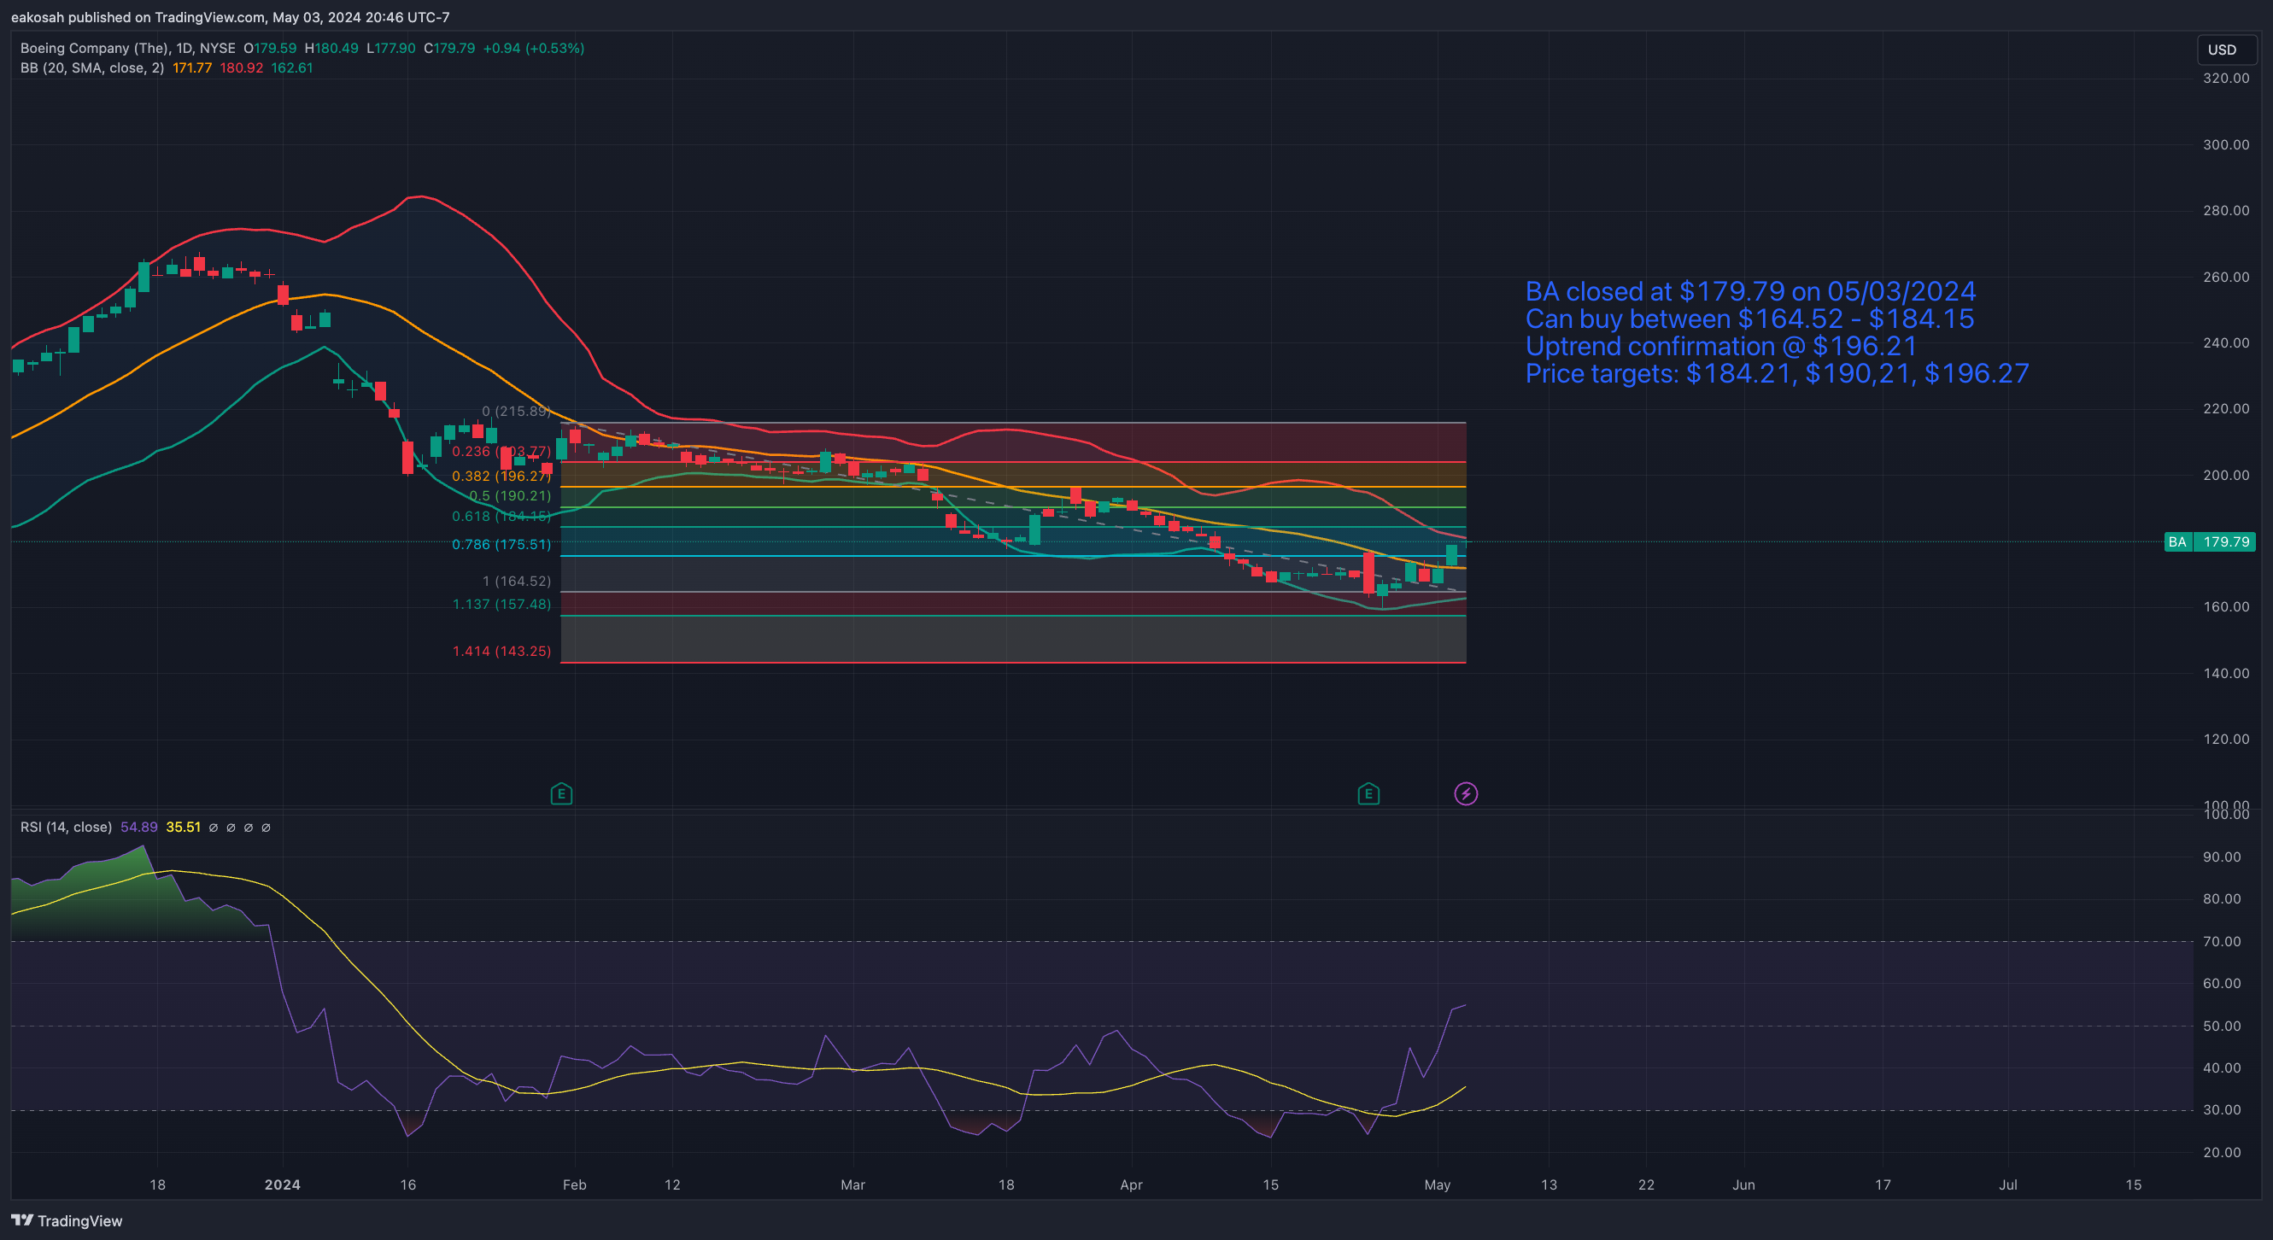Image resolution: width=2273 pixels, height=1240 pixels.
Task: Click the 'Can buy between' annotation line
Action: click(1749, 319)
